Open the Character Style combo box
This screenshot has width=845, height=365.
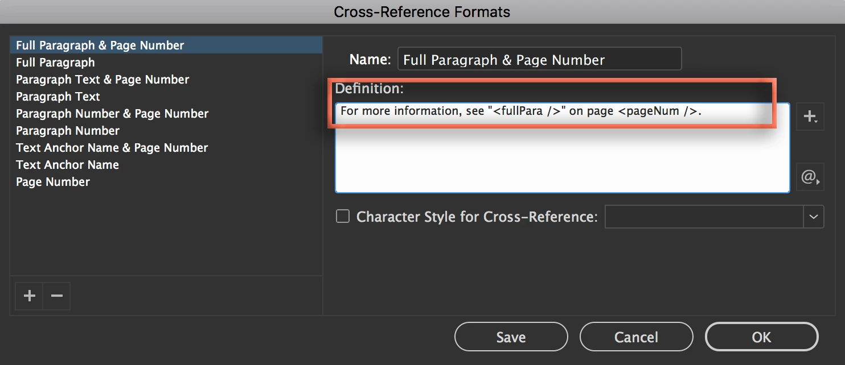click(x=704, y=217)
